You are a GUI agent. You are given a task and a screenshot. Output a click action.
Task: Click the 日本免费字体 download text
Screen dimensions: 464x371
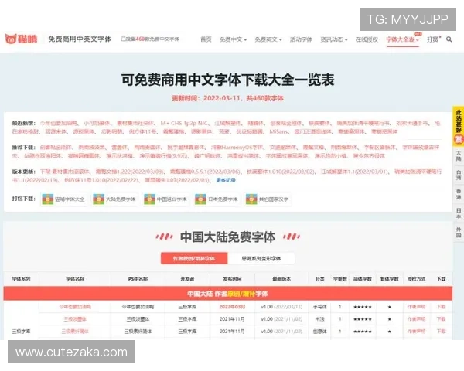click(223, 199)
